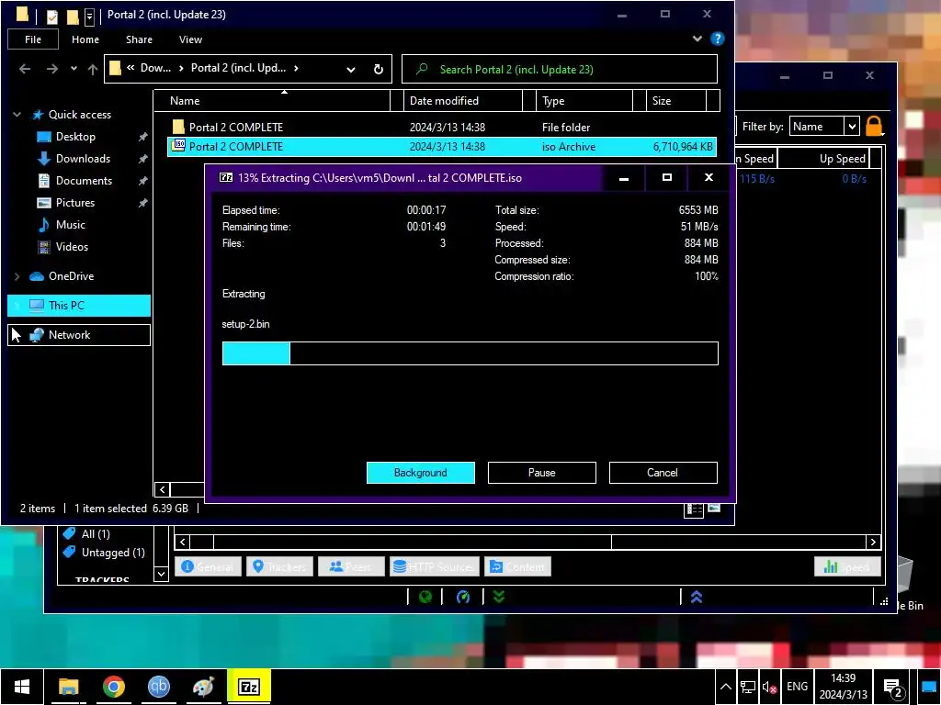This screenshot has height=705, width=941.
Task: Click the Dow... breadcrumb in address bar
Action: pos(155,68)
